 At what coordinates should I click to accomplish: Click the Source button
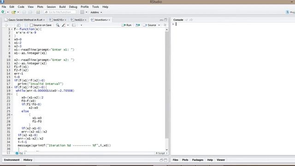coord(150,25)
